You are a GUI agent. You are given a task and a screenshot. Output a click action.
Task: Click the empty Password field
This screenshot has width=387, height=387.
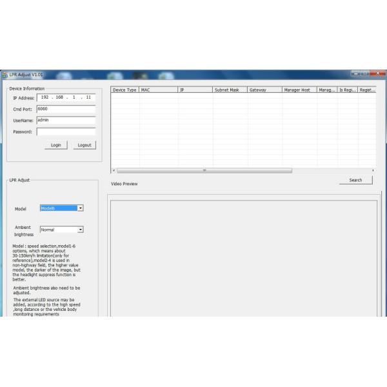coord(66,132)
